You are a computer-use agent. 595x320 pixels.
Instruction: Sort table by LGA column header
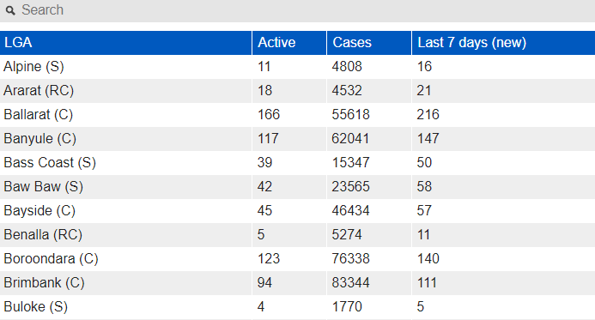(x=125, y=42)
